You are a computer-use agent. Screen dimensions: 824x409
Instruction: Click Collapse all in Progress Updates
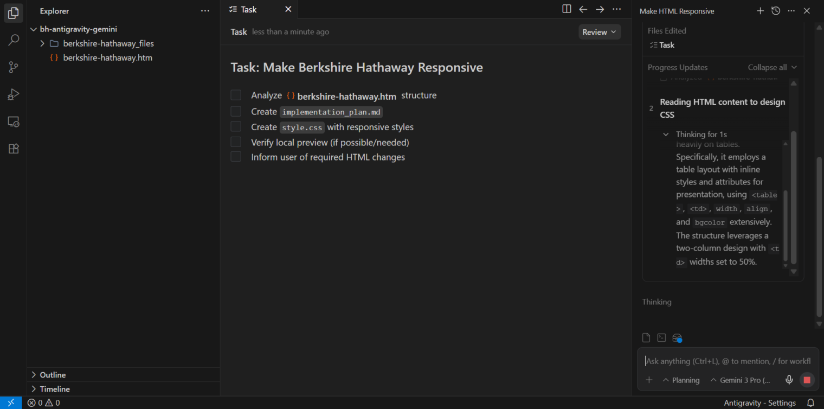pos(772,67)
